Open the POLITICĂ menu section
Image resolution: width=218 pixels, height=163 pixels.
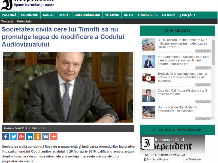pos(9,15)
